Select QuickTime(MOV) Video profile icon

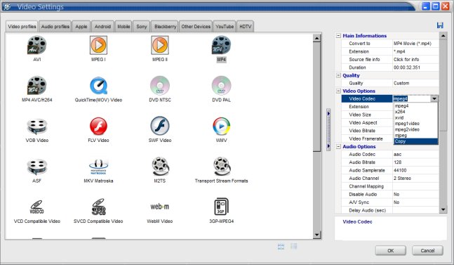[98, 85]
